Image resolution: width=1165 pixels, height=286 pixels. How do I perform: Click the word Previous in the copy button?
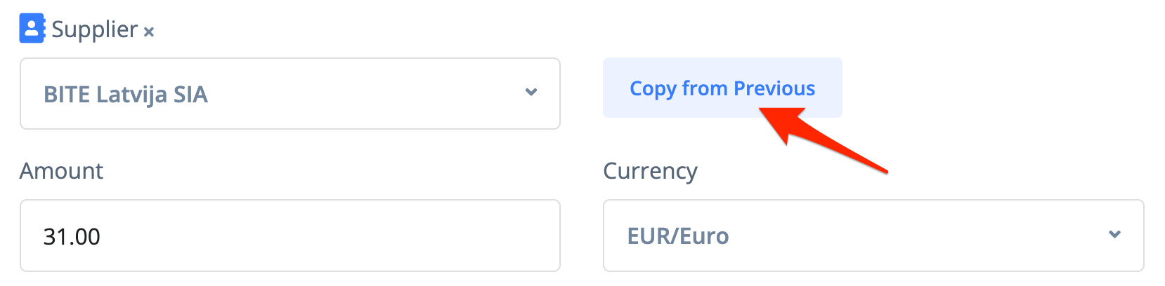(x=774, y=88)
